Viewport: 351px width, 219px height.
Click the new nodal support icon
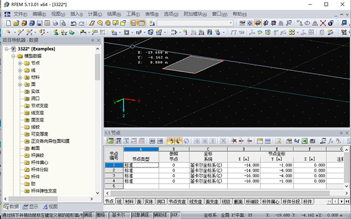[56, 33]
